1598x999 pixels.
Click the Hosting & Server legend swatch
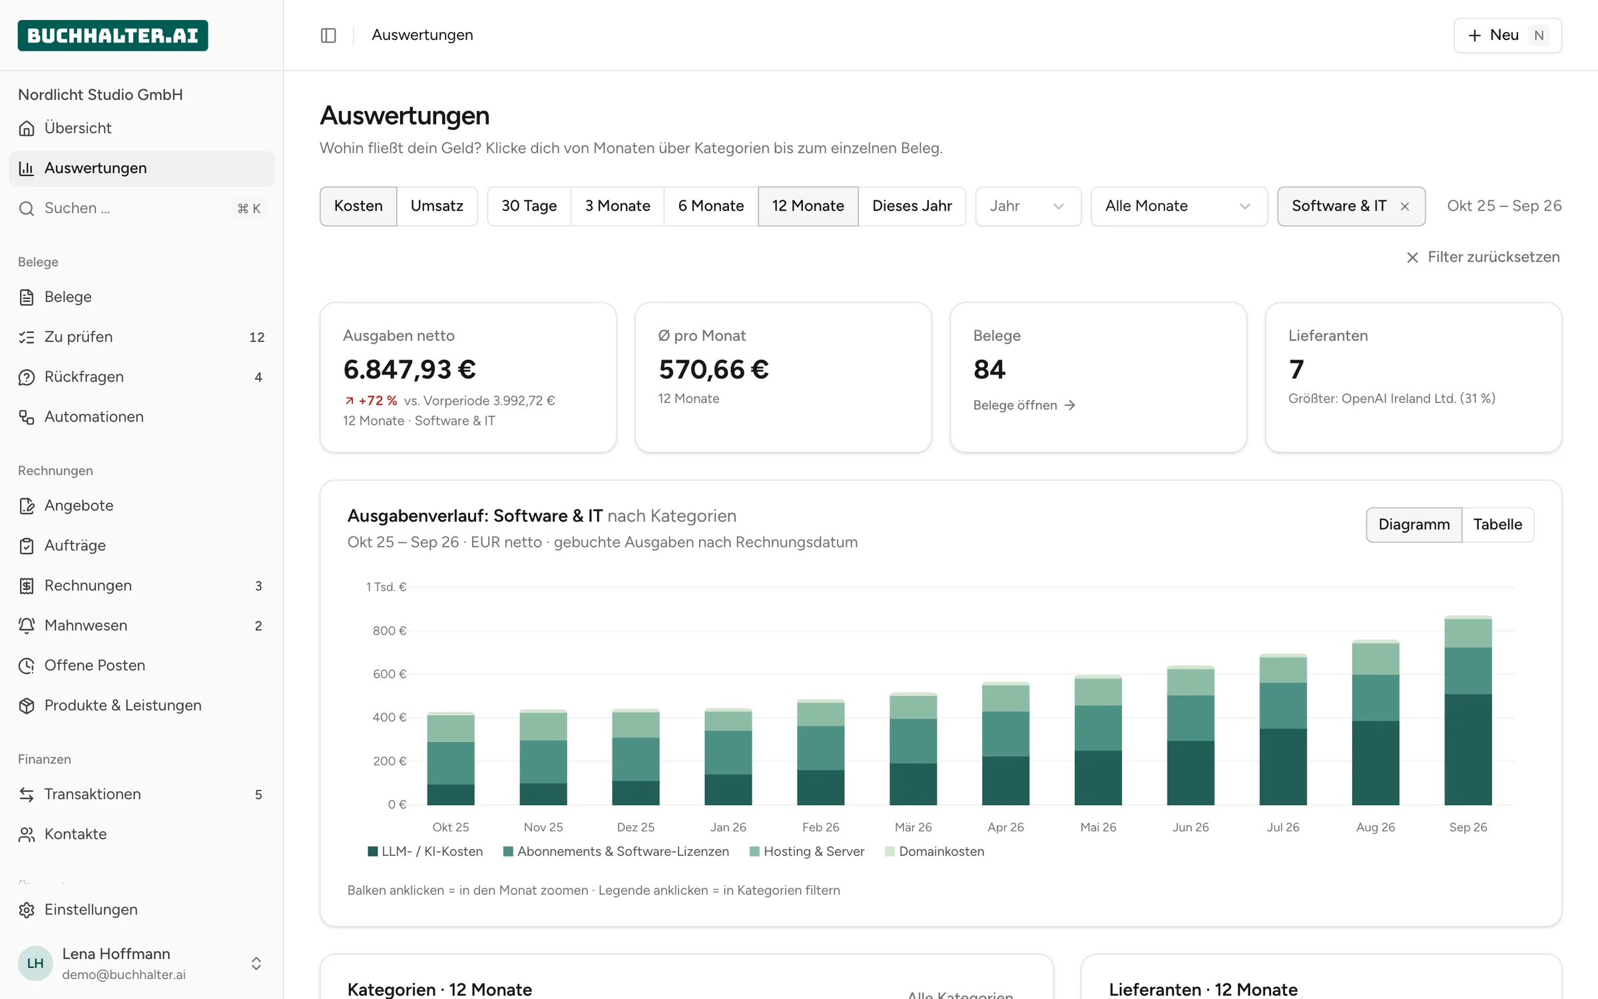754,851
